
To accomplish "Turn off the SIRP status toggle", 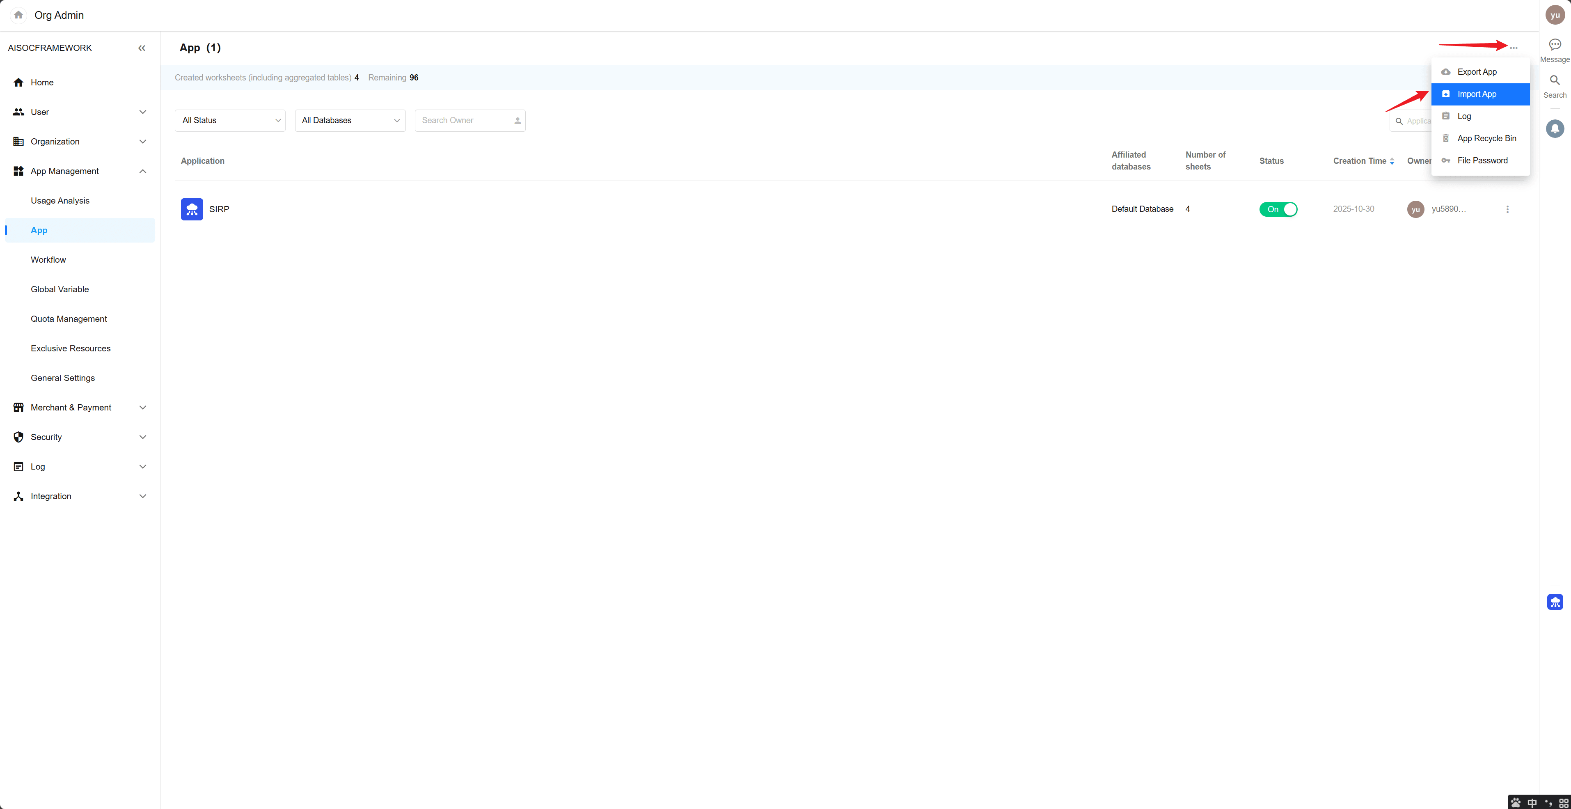I will point(1278,209).
